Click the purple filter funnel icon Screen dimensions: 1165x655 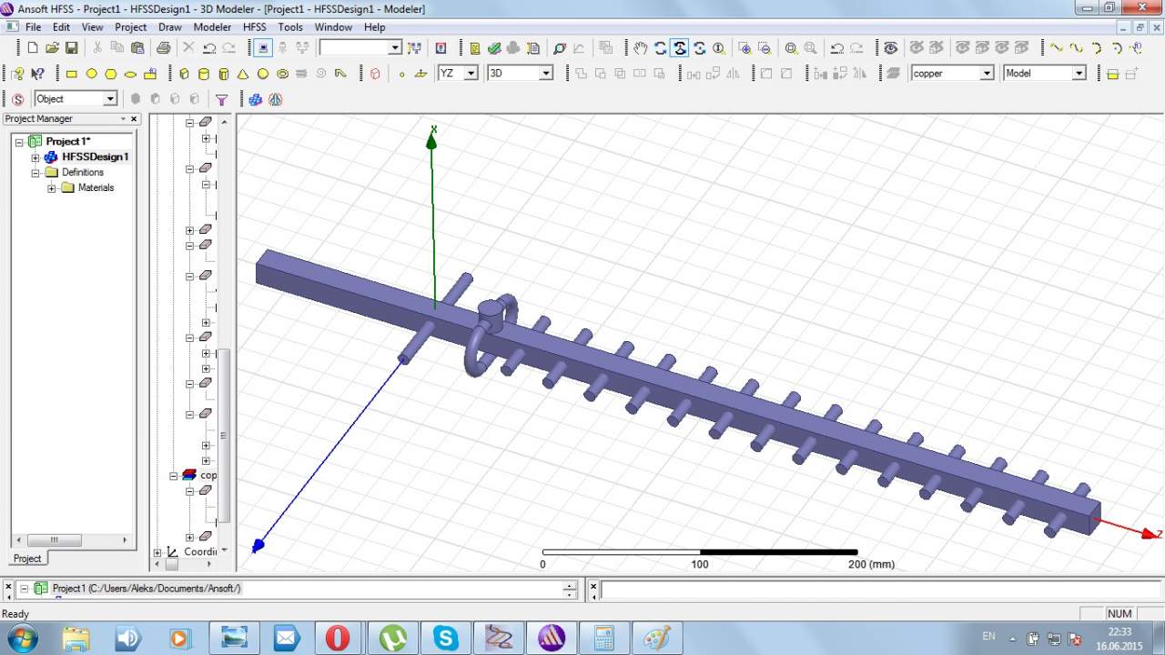(221, 99)
